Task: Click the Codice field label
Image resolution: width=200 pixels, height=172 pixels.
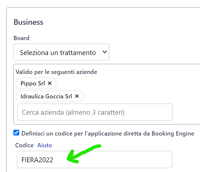Action: tap(24, 145)
